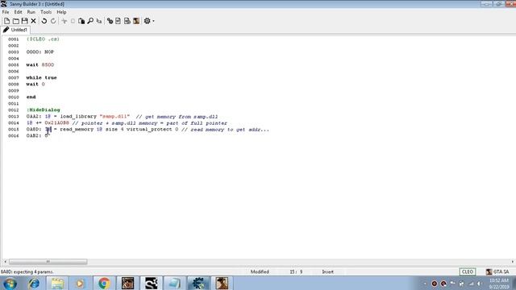Click the 'samp.dll' string on line 13
Viewport: 516px width, 290px height.
(x=114, y=116)
